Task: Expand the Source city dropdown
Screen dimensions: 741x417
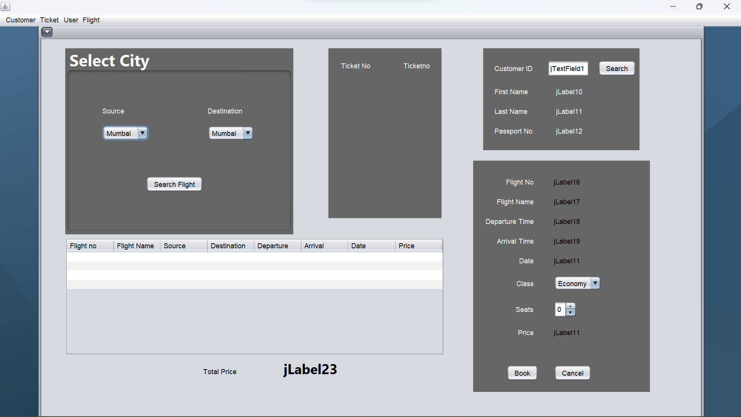Action: coord(142,133)
